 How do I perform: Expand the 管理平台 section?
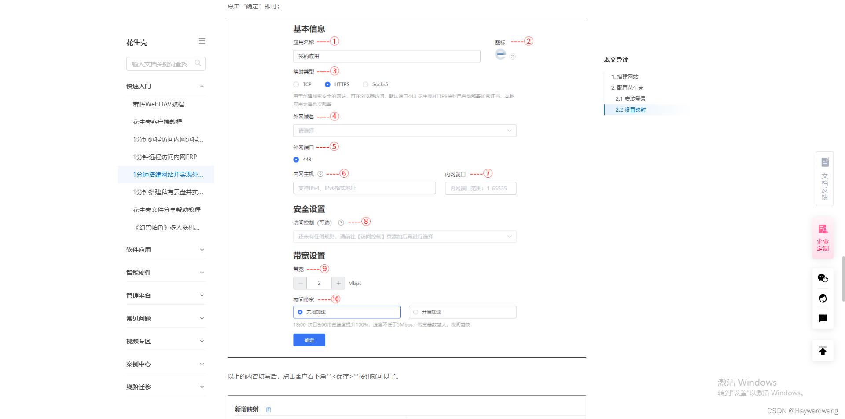pos(165,295)
